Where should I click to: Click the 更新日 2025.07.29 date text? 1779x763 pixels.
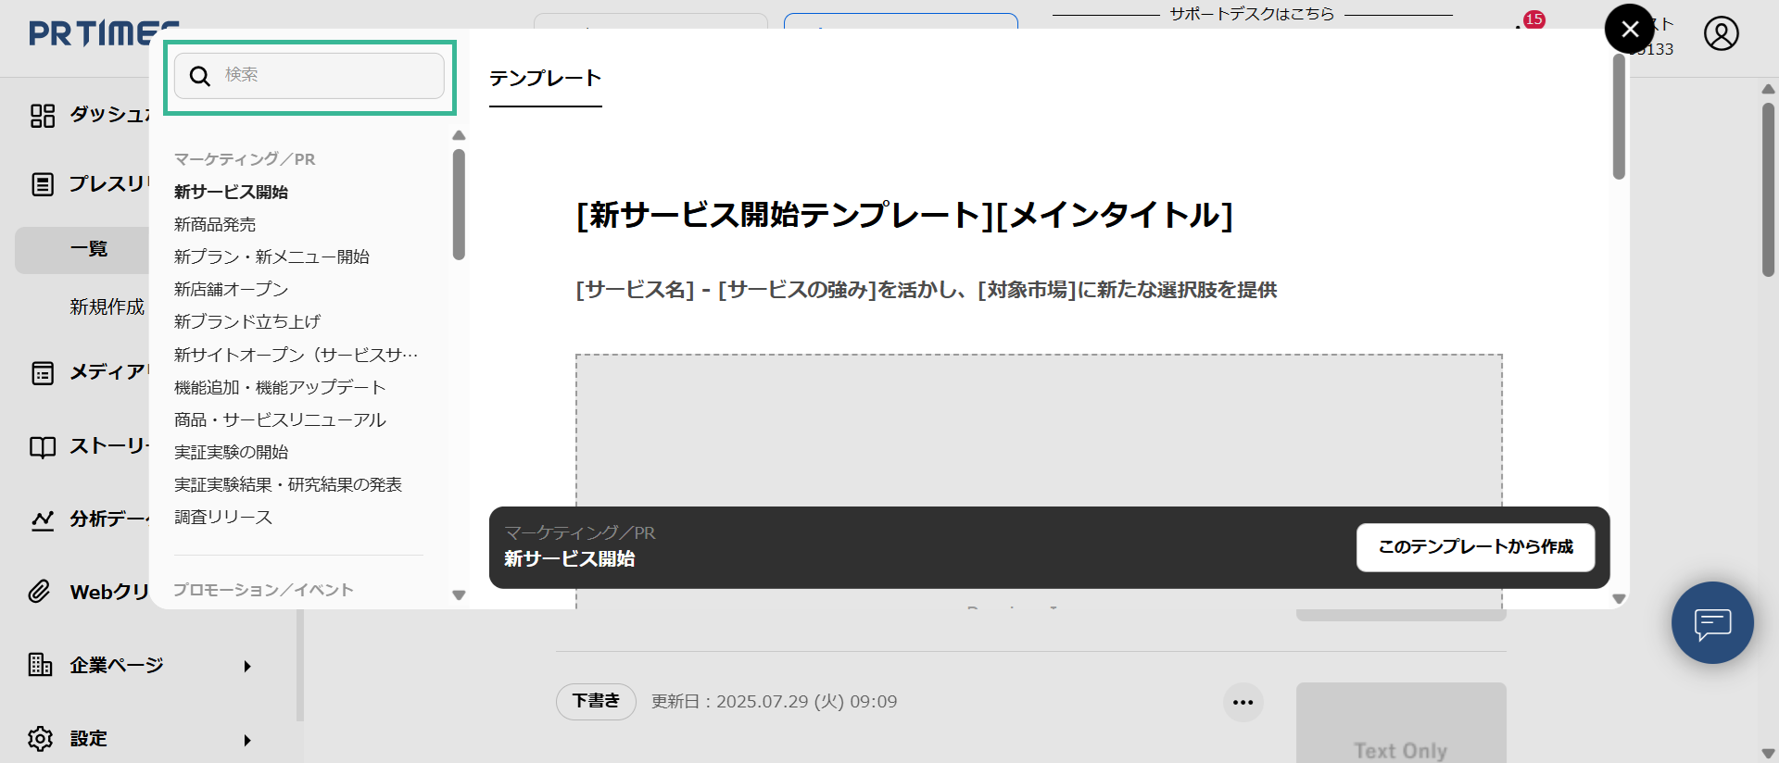click(x=774, y=702)
